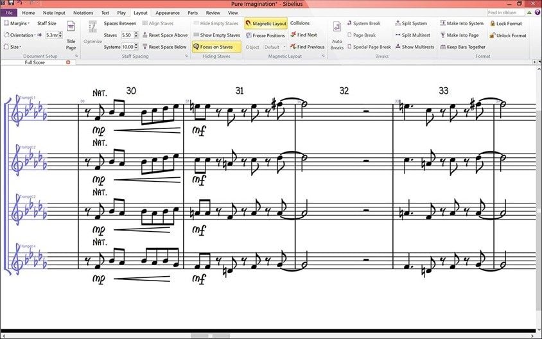Click Lock Format
Screen dimensions: 542x339
pos(505,24)
